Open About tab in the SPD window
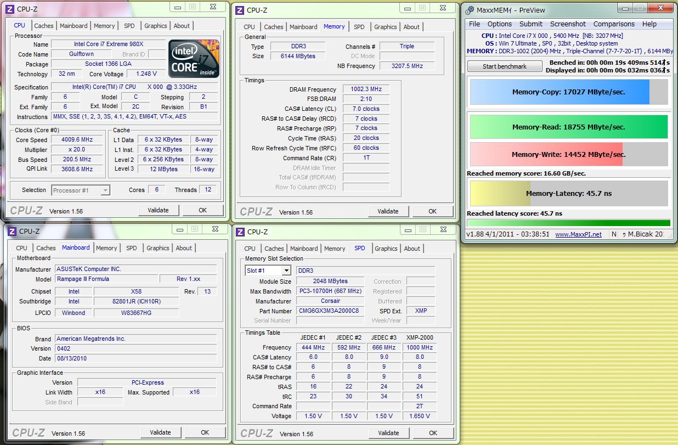678x445 pixels. tap(412, 249)
